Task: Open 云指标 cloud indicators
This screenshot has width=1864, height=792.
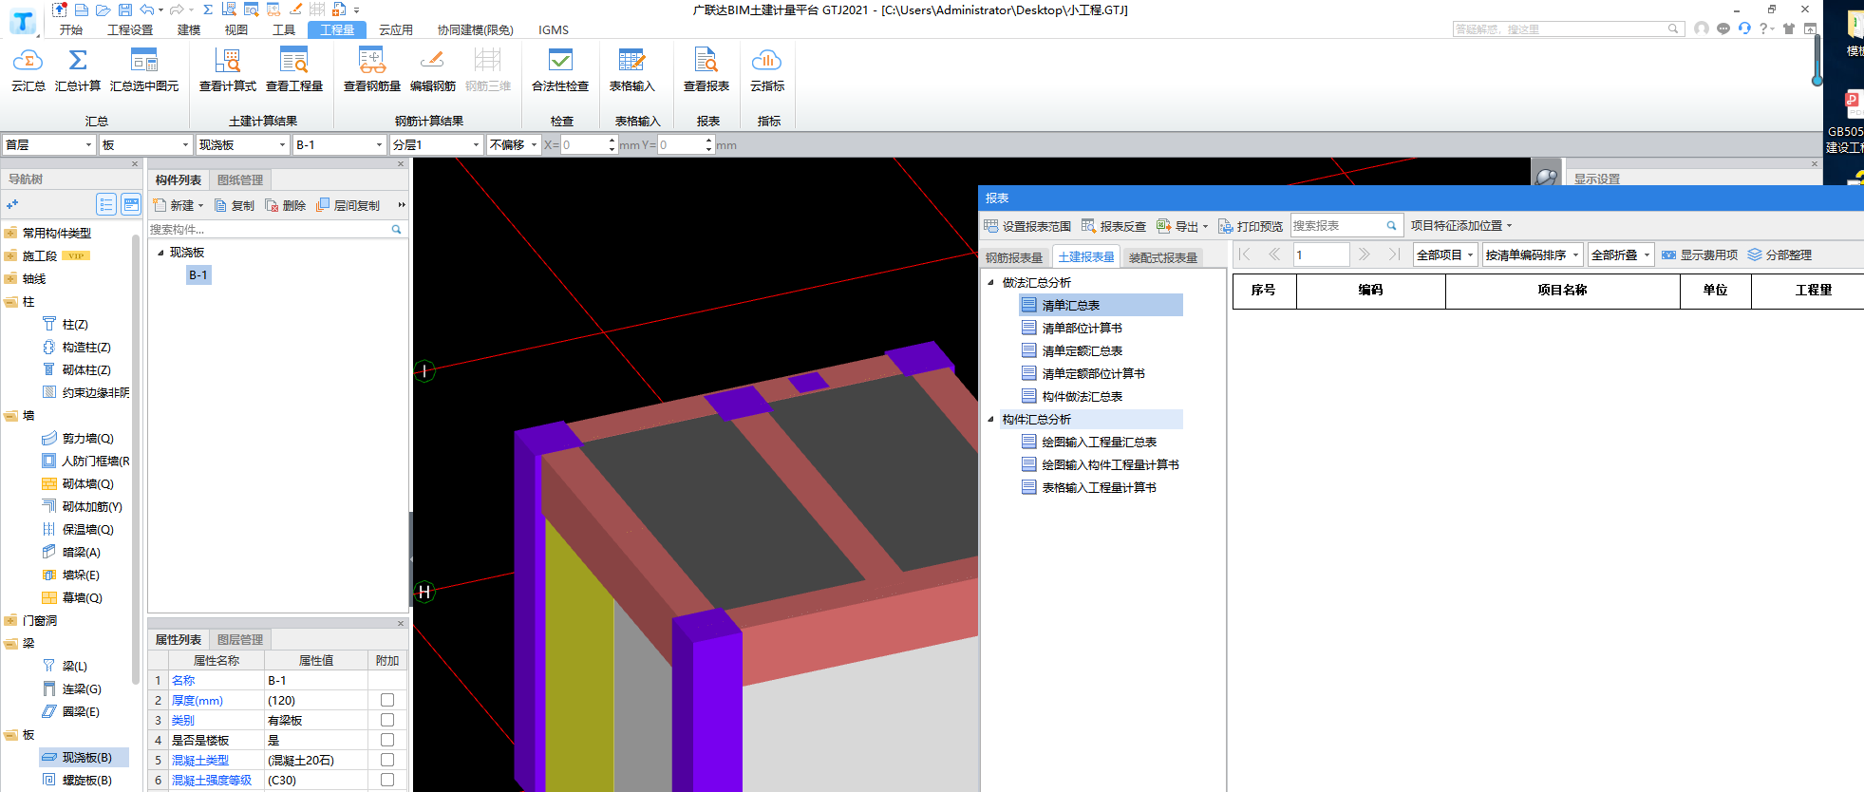Action: point(767,70)
